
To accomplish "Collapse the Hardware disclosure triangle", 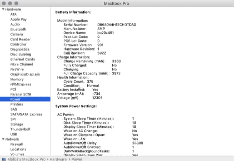I will (3, 9).
